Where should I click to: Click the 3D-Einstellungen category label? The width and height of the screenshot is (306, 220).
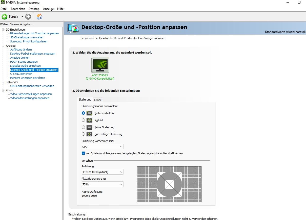click(16, 30)
